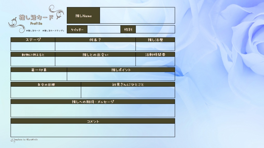Click the Profile subtitle
The width and height of the screenshot is (264, 148).
(36, 23)
